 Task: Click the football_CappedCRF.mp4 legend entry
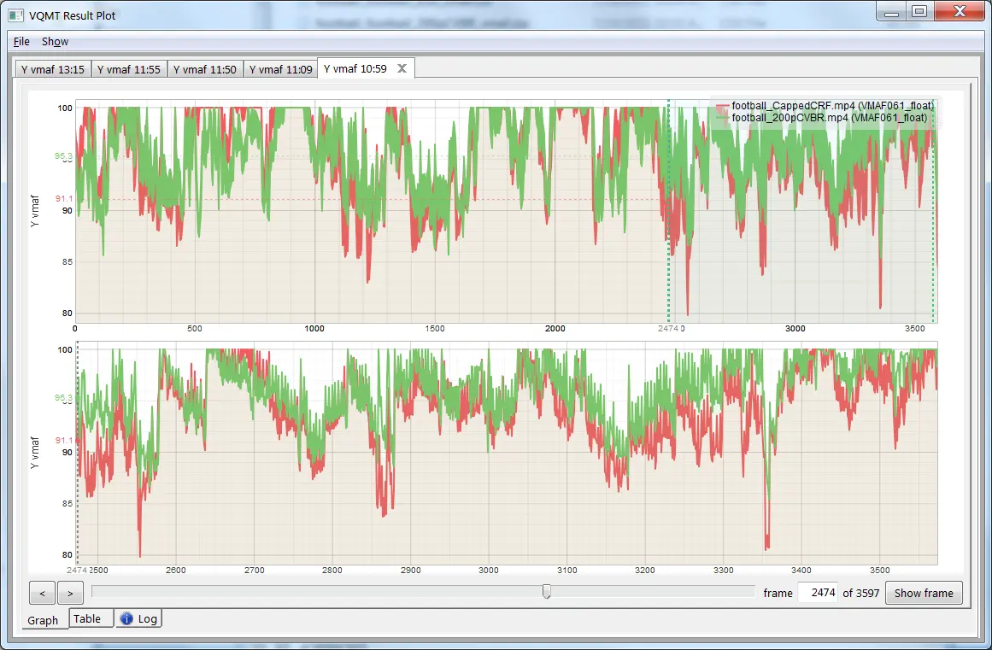tap(831, 106)
